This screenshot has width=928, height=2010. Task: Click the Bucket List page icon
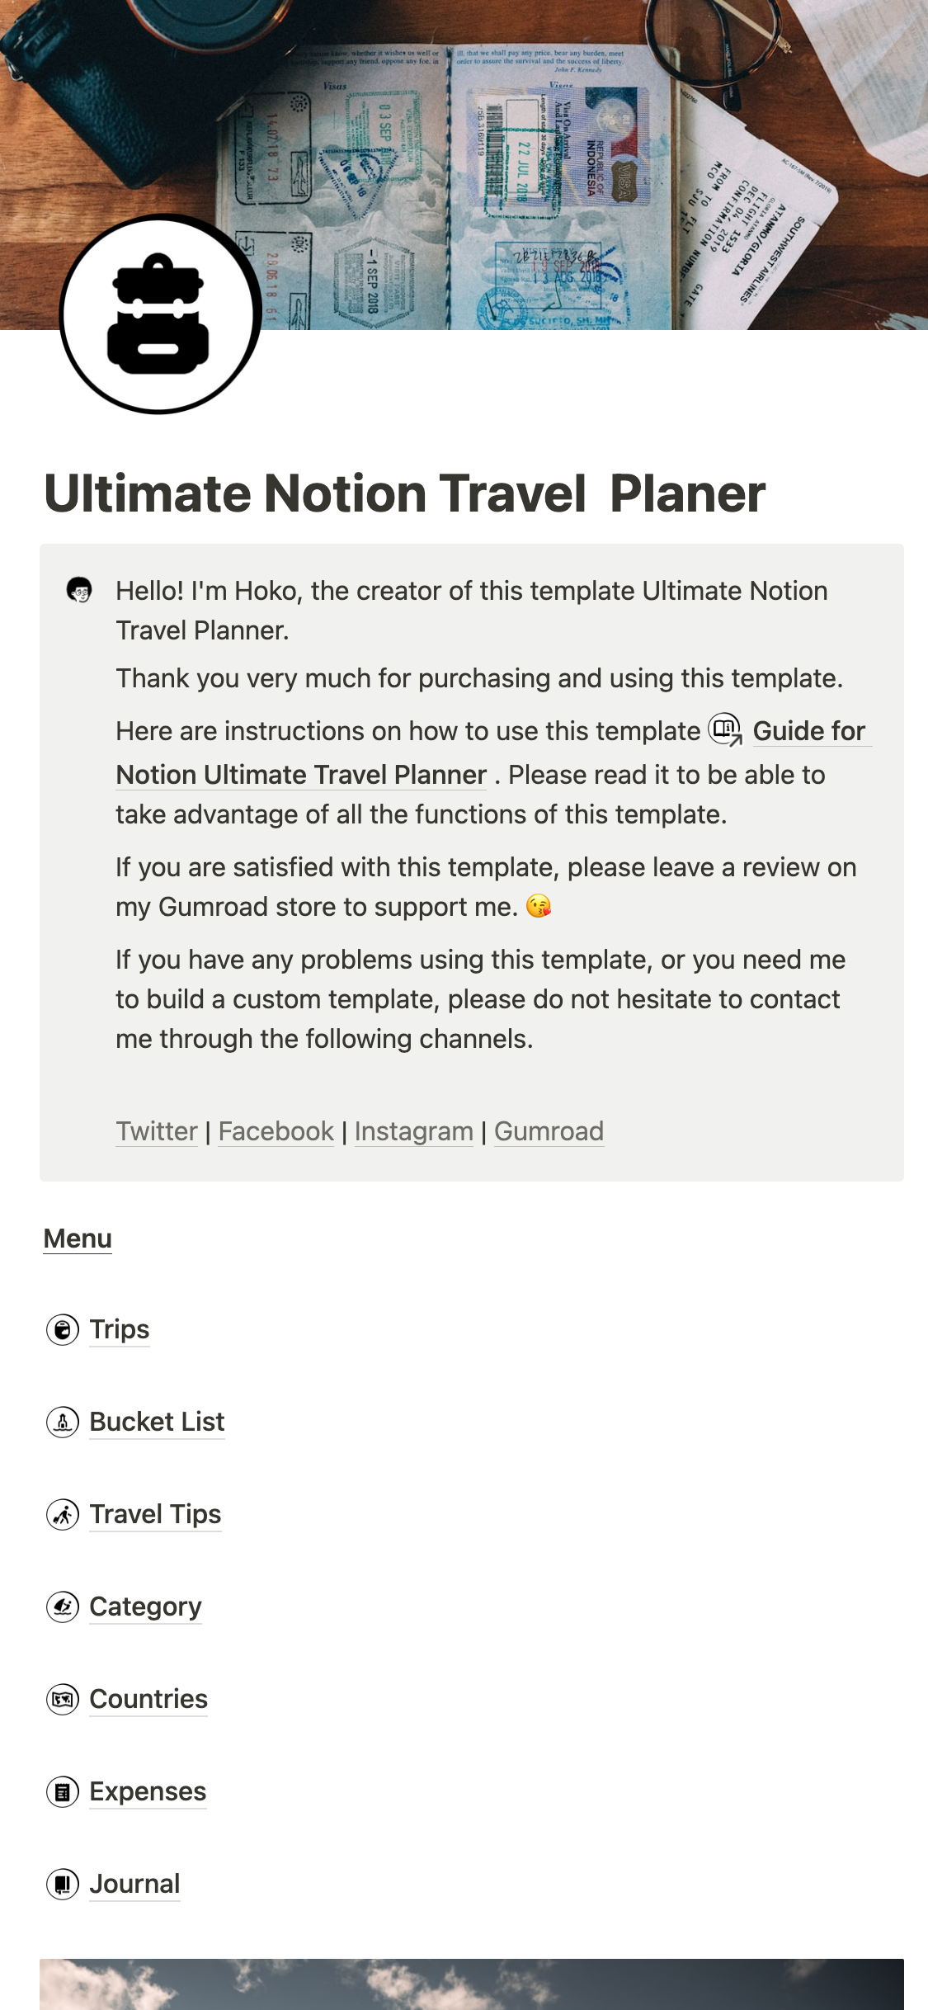(x=63, y=1423)
